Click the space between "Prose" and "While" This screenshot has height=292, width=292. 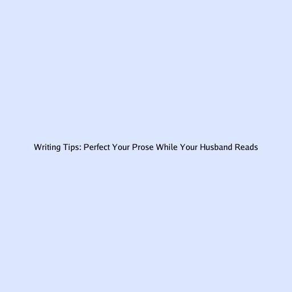pos(155,147)
